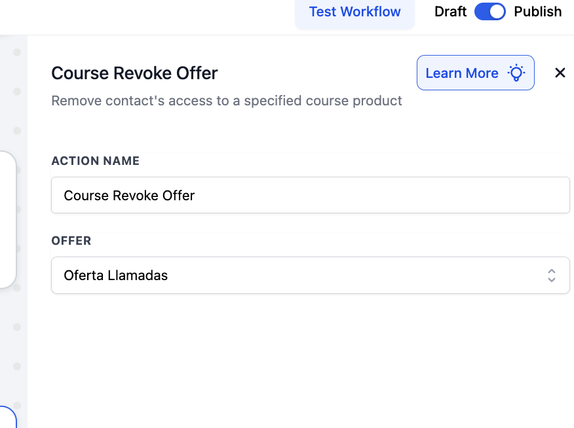Click the up-down chevron in Offer field
Image resolution: width=574 pixels, height=428 pixels.
pos(552,276)
